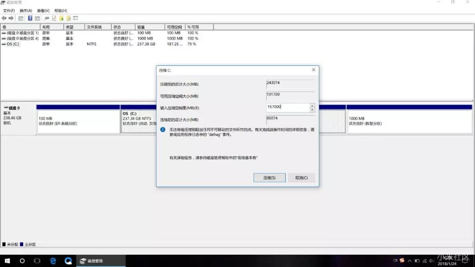Viewport: 475px width, 267px height.
Task: Click the Disk 0 drive icon in lower pane
Action: coord(6,108)
